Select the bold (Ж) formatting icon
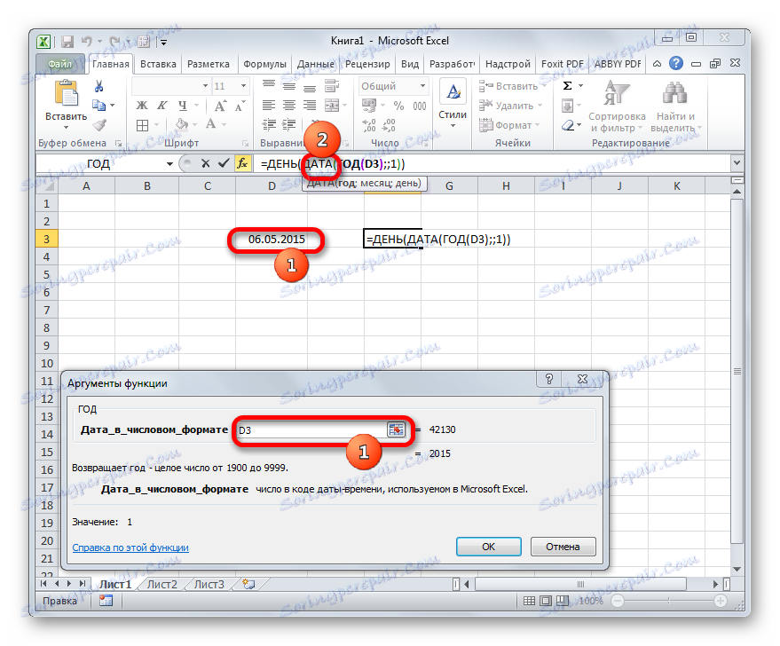 click(141, 105)
